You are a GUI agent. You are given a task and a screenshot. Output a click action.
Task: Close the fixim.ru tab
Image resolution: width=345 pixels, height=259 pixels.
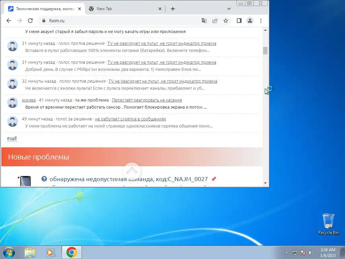pos(80,9)
